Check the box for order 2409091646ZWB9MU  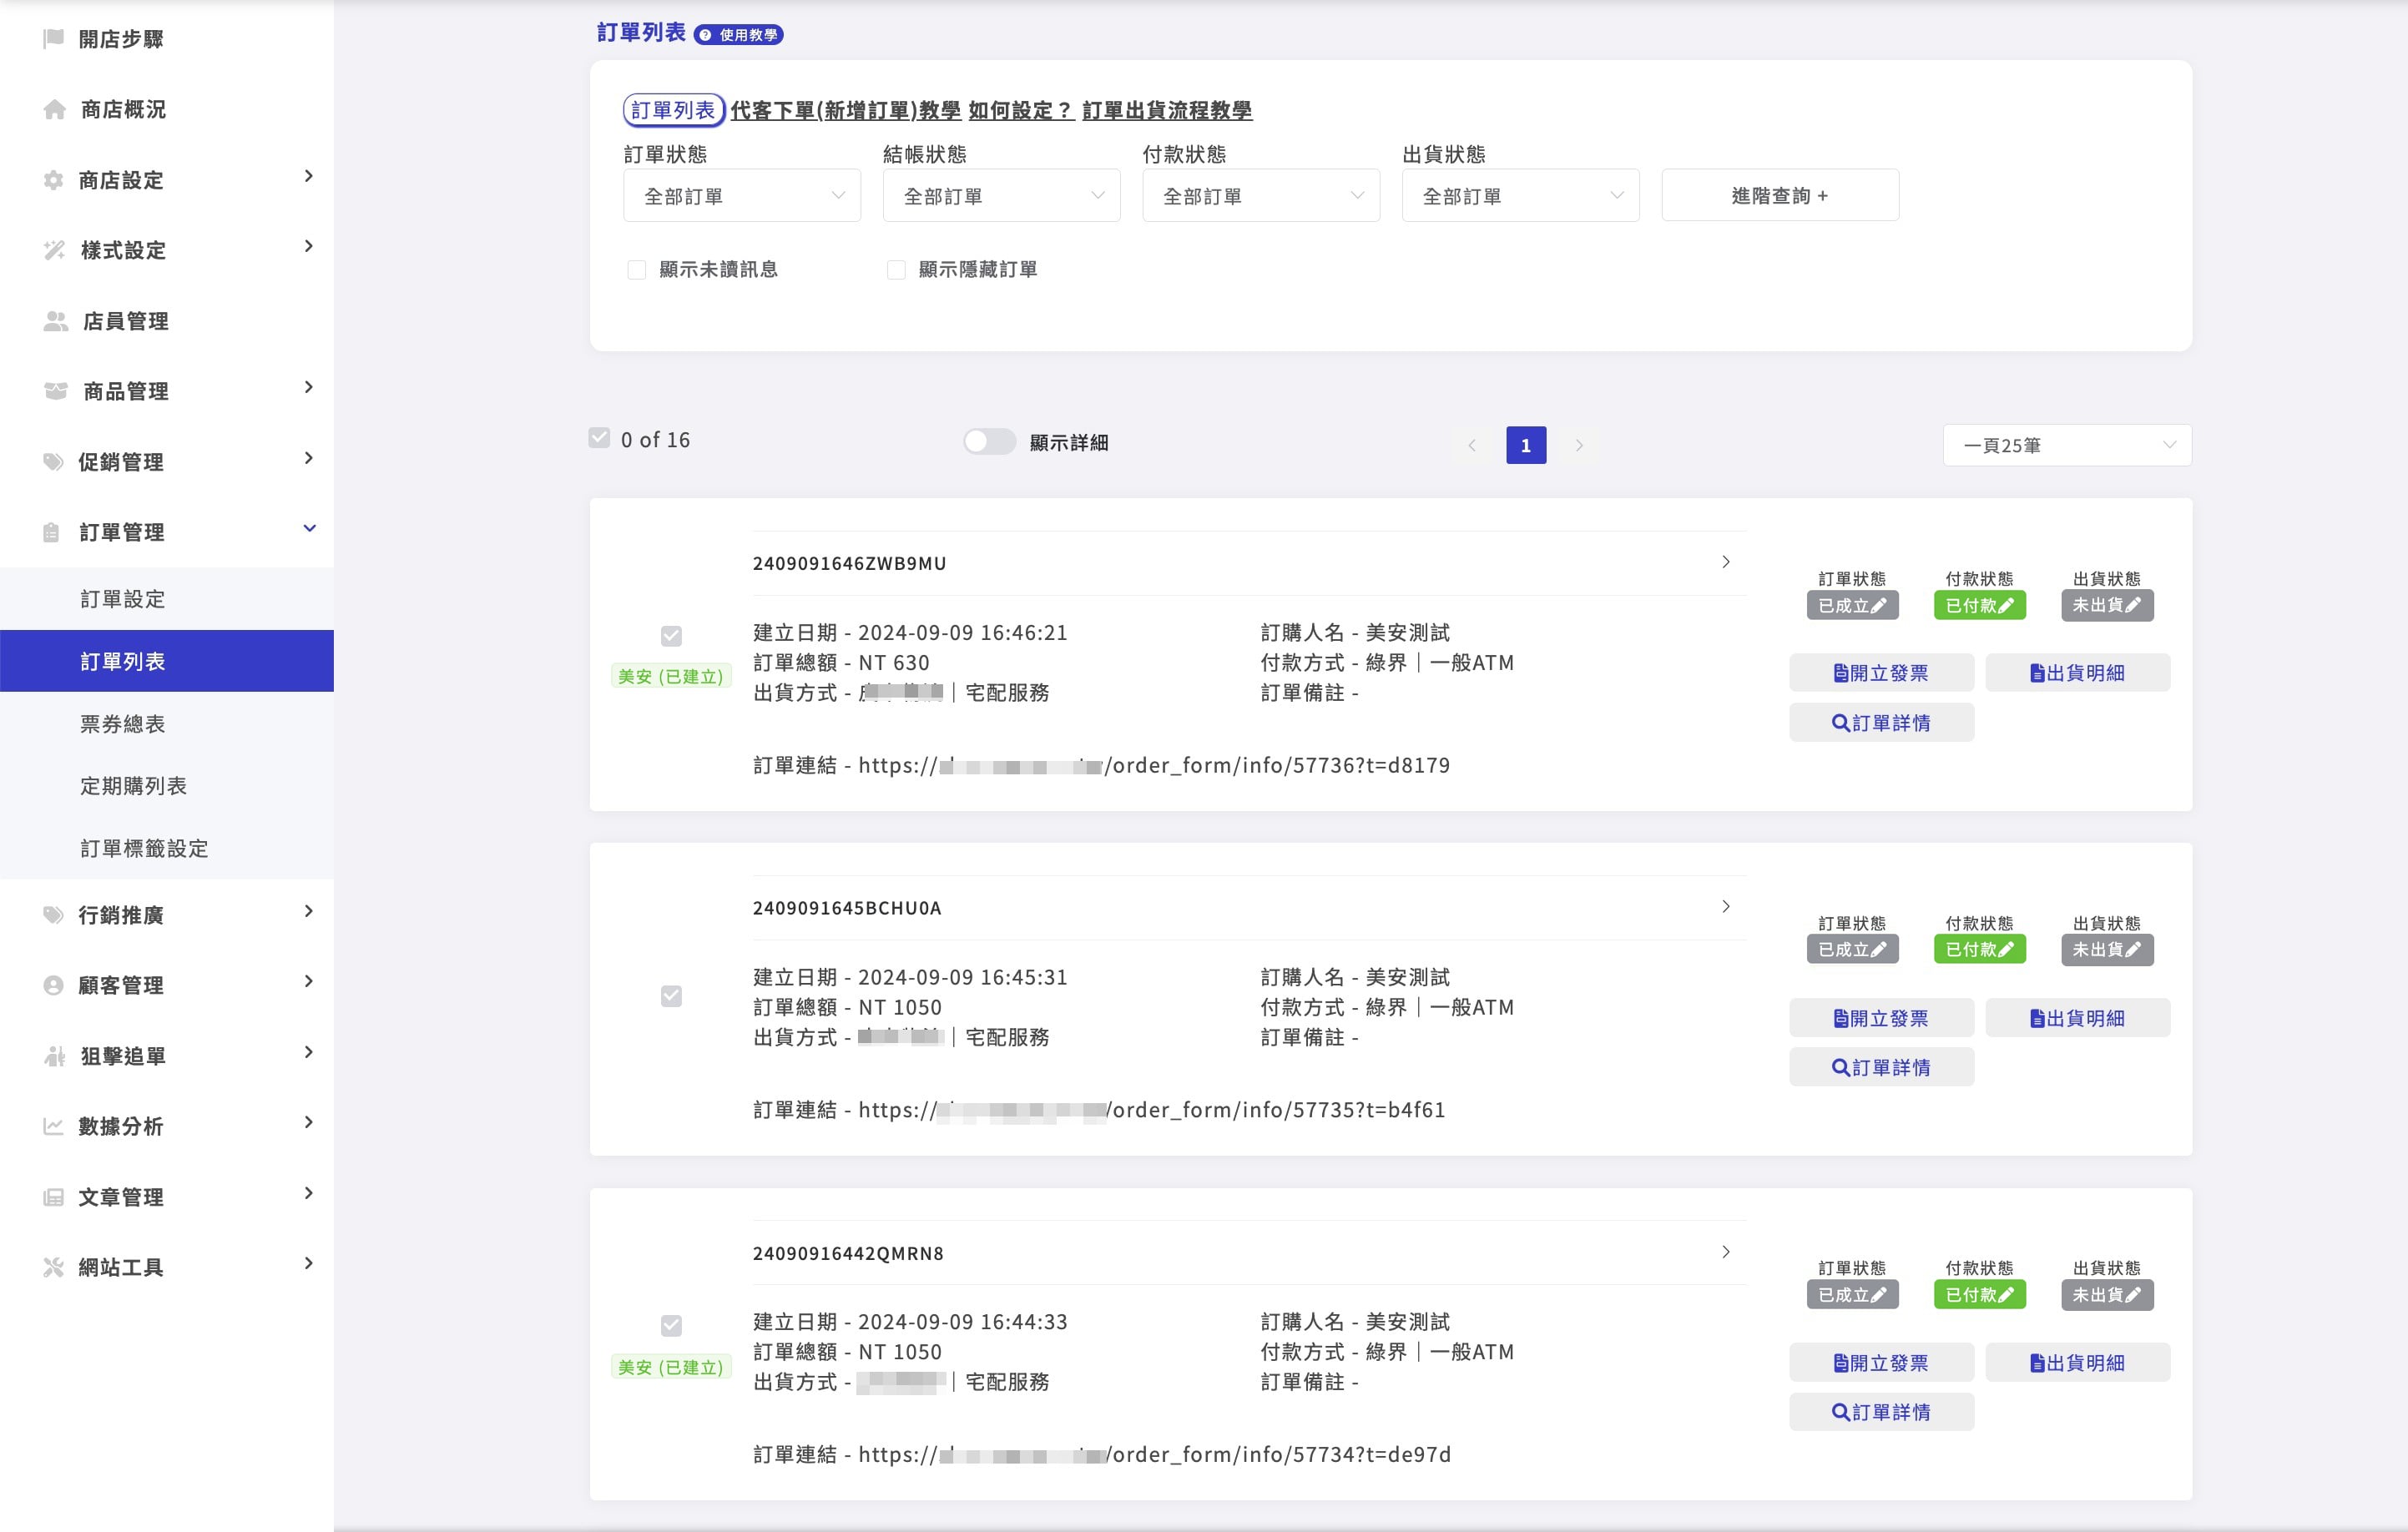pyautogui.click(x=671, y=636)
